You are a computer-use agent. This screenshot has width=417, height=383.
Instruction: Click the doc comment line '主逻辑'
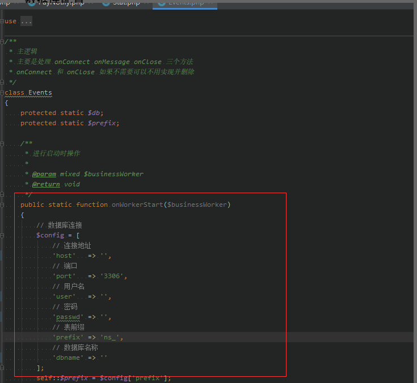coord(27,52)
